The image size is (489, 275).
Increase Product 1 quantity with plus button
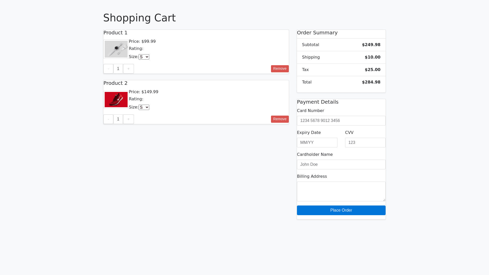pos(128,69)
